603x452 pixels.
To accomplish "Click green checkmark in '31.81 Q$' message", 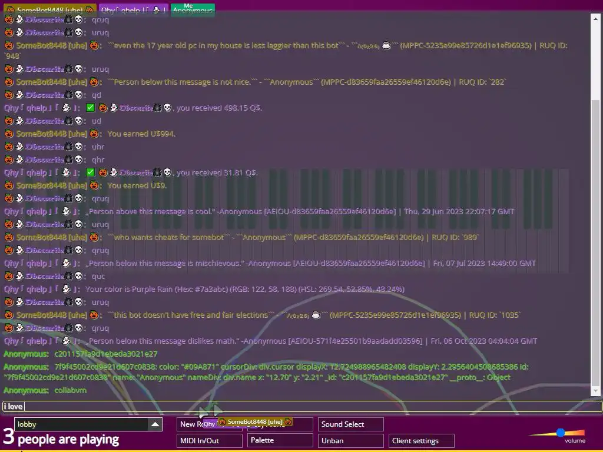I will (90, 172).
